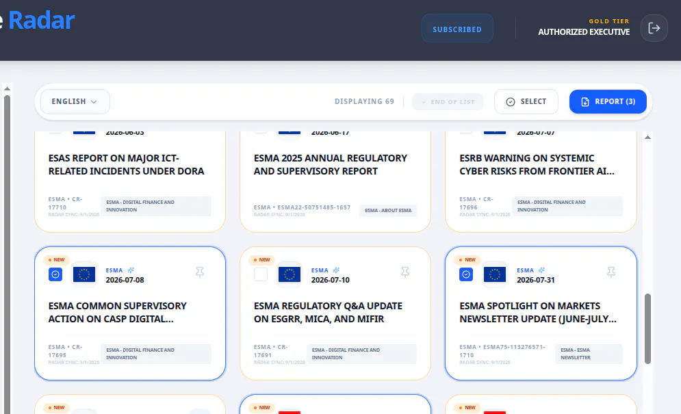Click the EU flag on the 2026-07-10 card
681x414 pixels.
[290, 274]
